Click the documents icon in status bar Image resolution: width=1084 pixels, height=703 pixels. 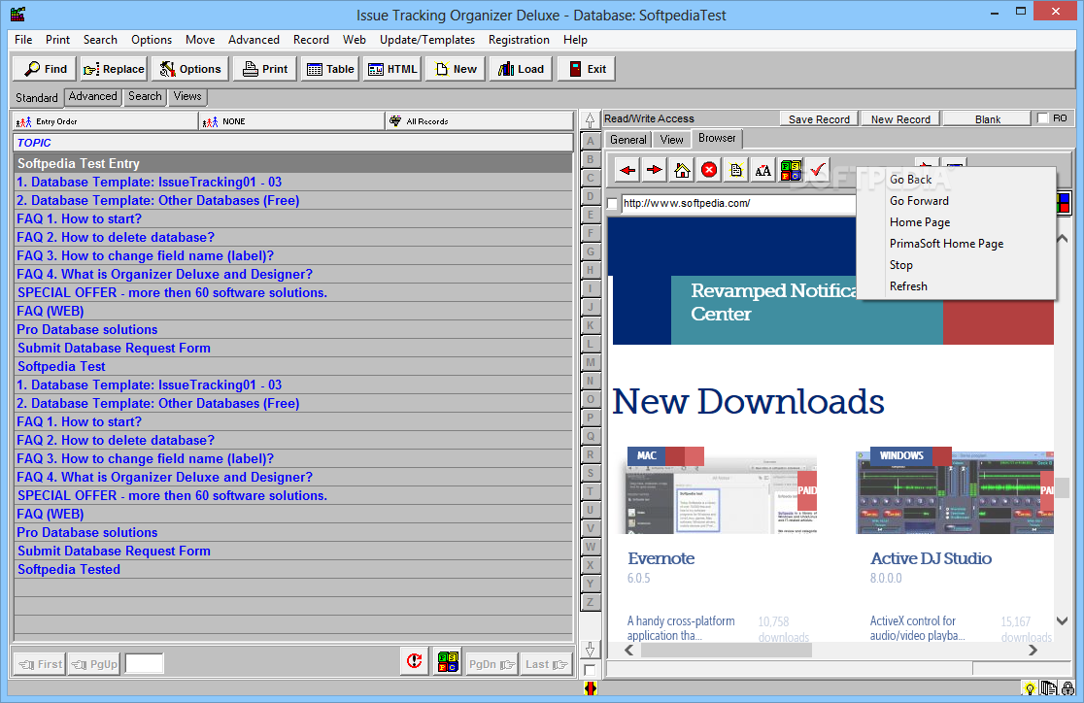(x=1049, y=688)
